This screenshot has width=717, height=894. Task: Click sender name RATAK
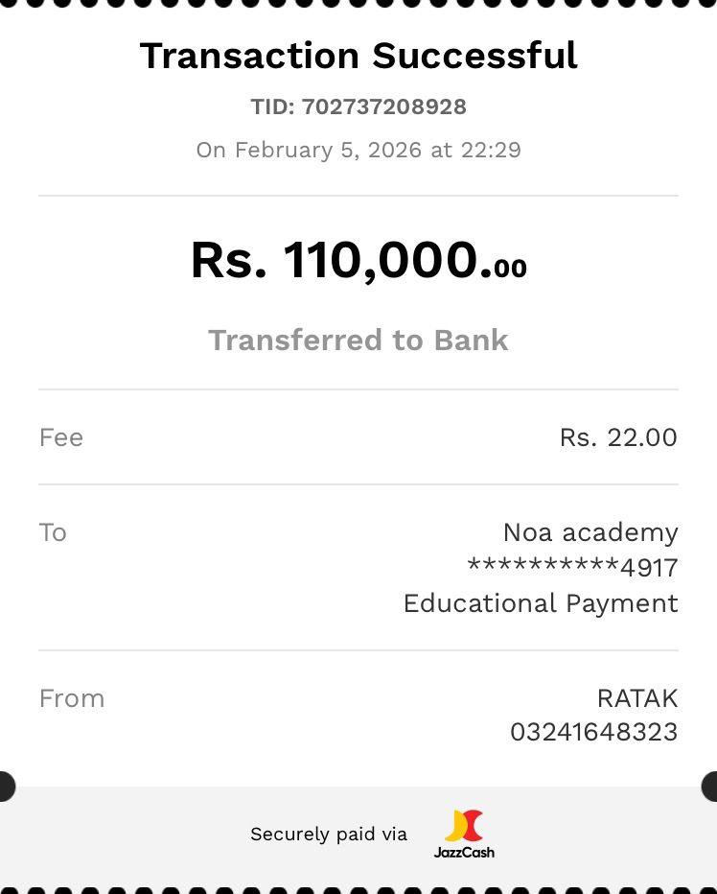637,698
